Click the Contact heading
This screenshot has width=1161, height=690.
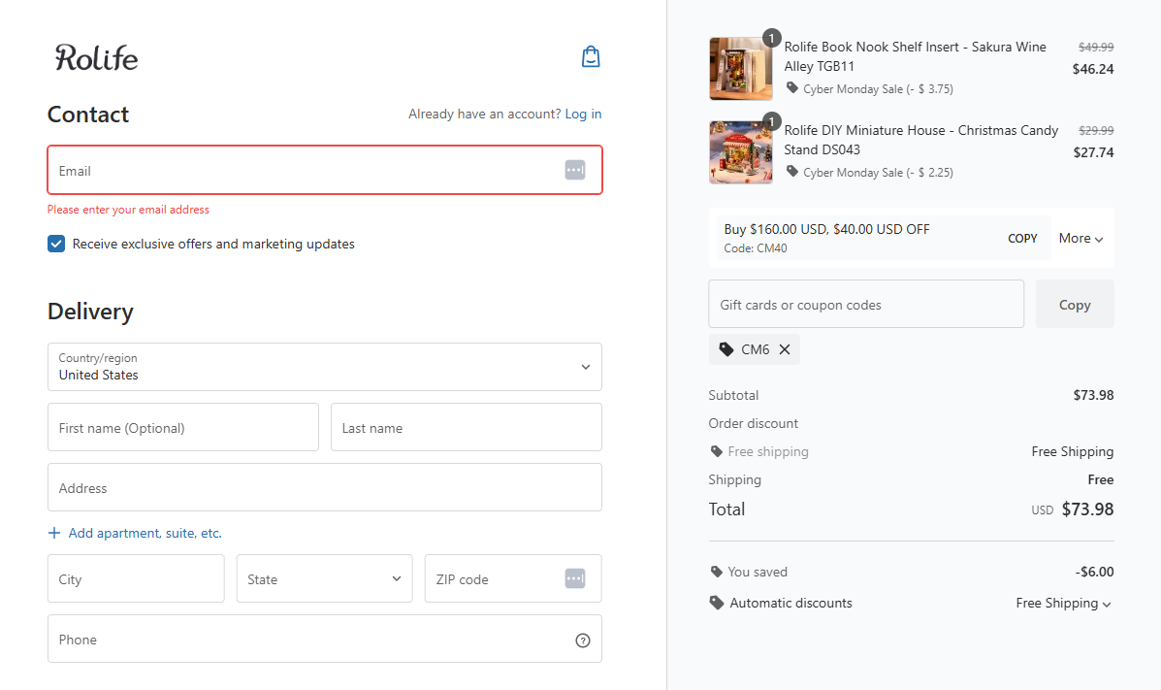coord(88,115)
